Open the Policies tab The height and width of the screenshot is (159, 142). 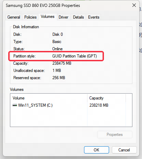31,17
